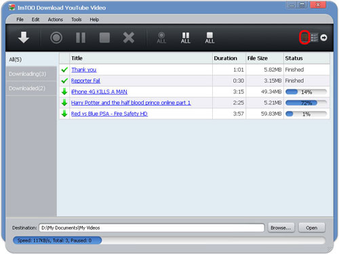Viewport: 339px width, 254px height.
Task: Start the selected download with the circle button
Action: tap(56, 37)
